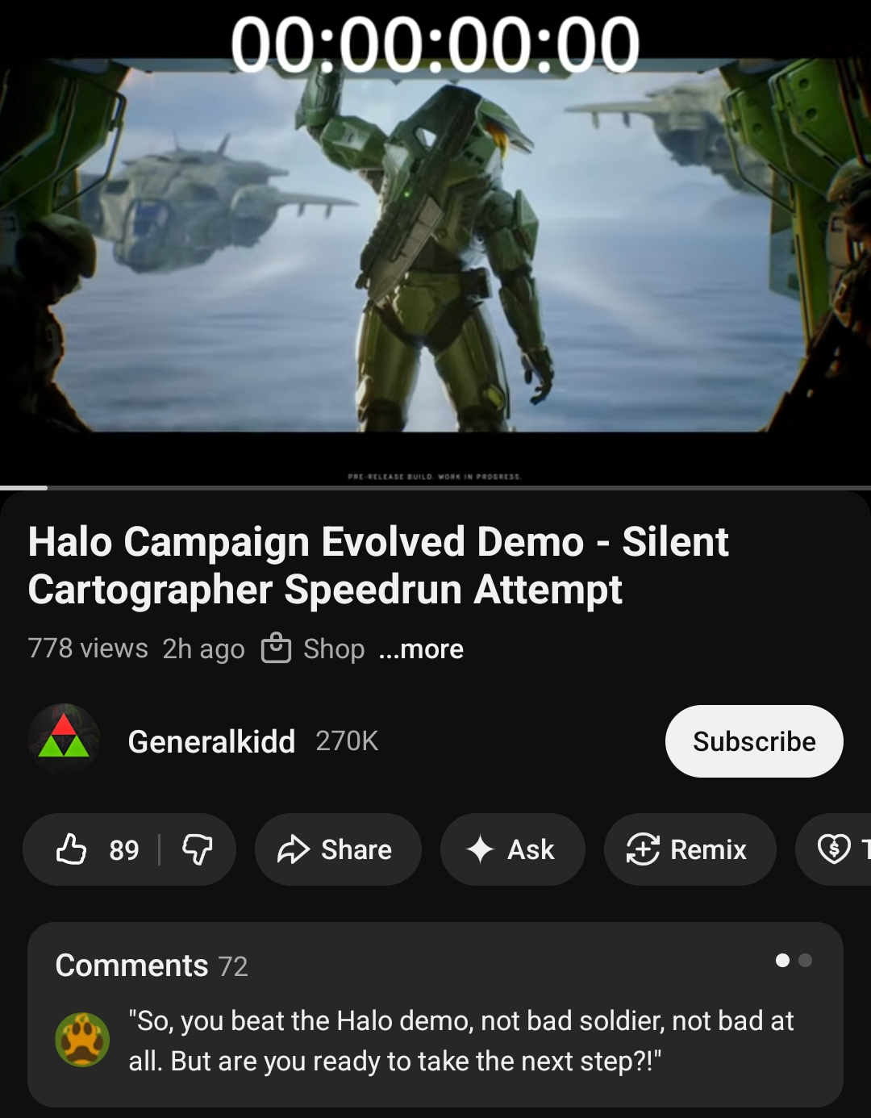Tap the Ask sparkle icon
Image resolution: width=871 pixels, height=1118 pixels.
point(480,849)
